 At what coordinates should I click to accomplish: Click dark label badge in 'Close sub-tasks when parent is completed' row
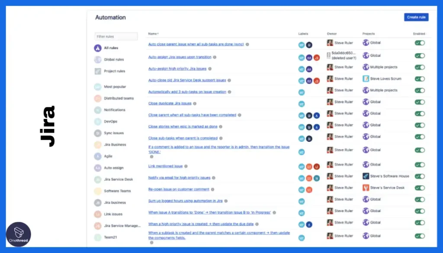[x=309, y=139]
